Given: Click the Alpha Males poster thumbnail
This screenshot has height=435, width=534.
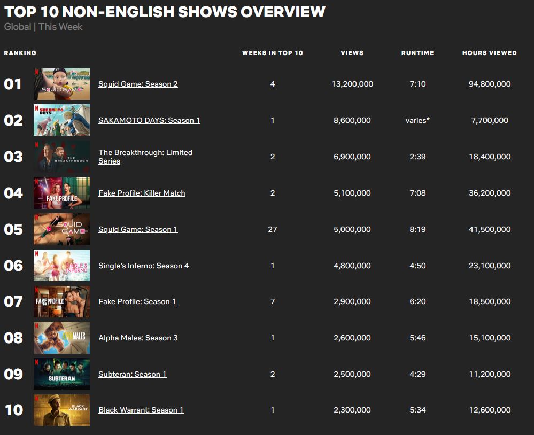Looking at the screenshot, I should [x=61, y=338].
